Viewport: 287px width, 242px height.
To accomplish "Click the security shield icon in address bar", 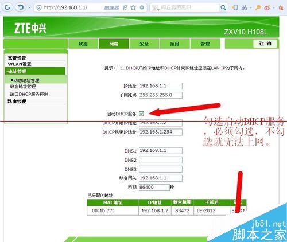I will pos(39,7).
